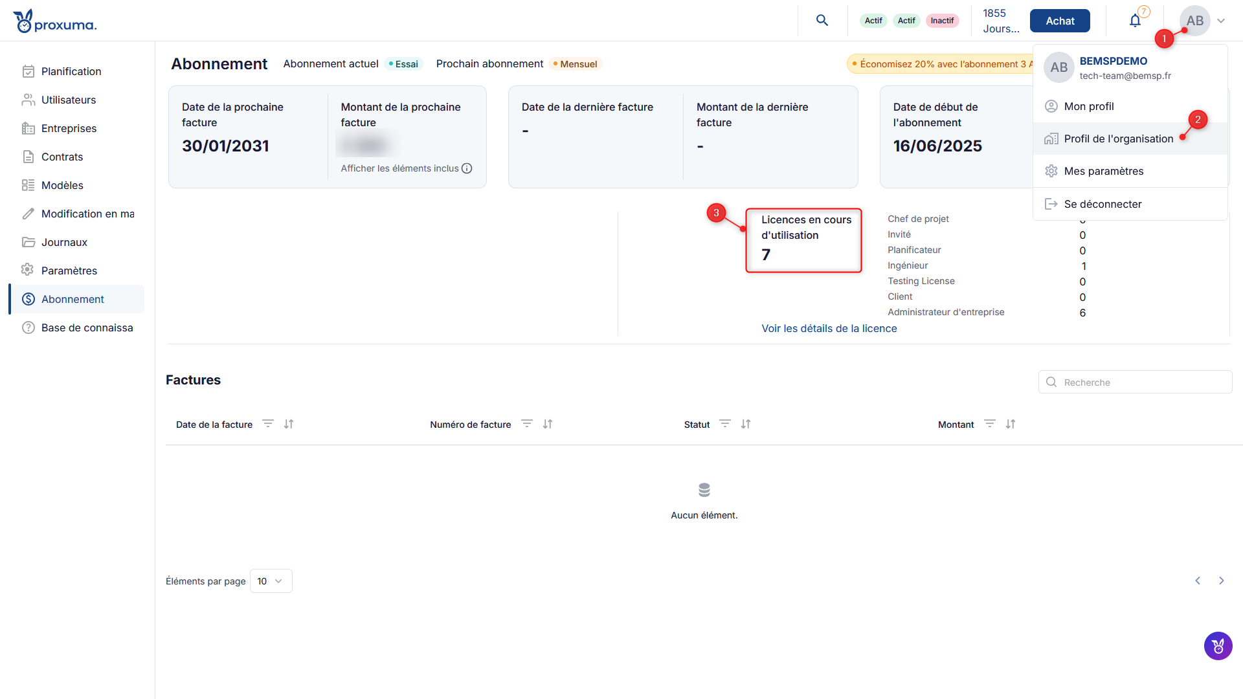The height and width of the screenshot is (699, 1243).
Task: Choose Se déconnecter from user menu
Action: pyautogui.click(x=1103, y=204)
